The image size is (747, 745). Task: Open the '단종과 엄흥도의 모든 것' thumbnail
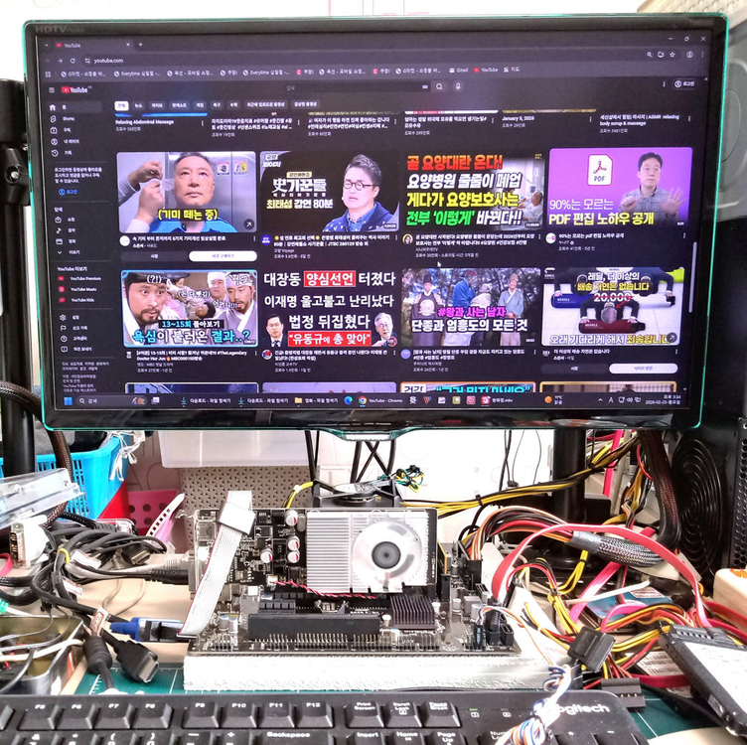coord(471,307)
